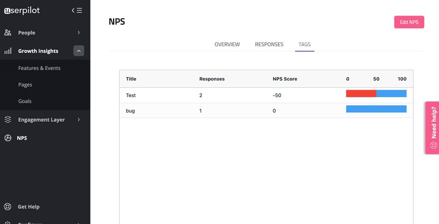
Task: Click the Growth Insights bar chart icon
Action: click(8, 51)
